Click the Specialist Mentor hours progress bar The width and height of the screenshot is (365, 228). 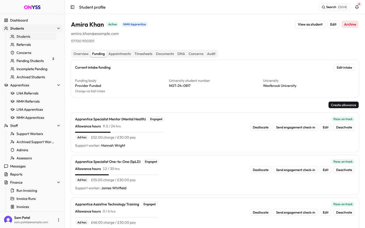120,132
